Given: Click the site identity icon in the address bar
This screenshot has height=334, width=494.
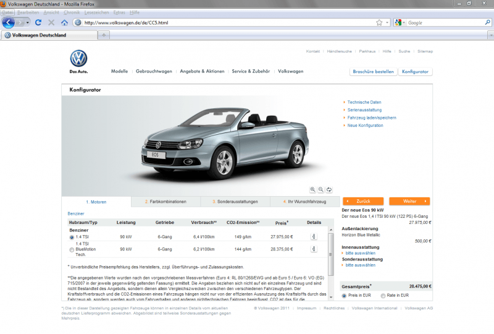Looking at the screenshot, I should tap(78, 22).
